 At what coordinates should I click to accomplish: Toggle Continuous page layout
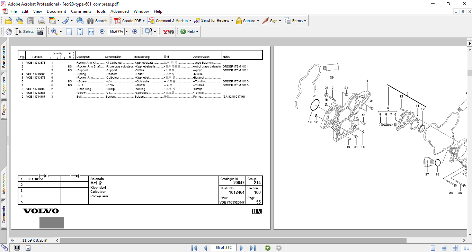pos(443,248)
